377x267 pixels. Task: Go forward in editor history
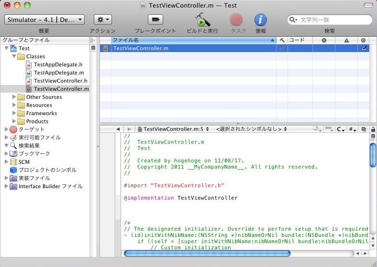129,129
